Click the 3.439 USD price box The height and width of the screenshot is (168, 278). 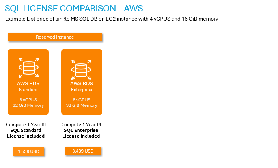tap(83, 151)
